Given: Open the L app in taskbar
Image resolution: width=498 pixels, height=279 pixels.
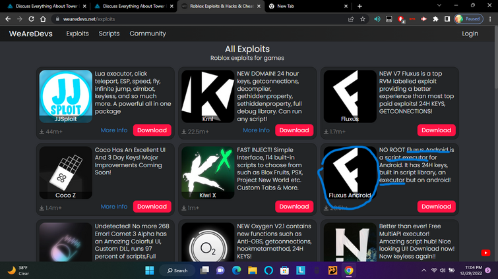Looking at the screenshot, I should pyautogui.click(x=301, y=270).
